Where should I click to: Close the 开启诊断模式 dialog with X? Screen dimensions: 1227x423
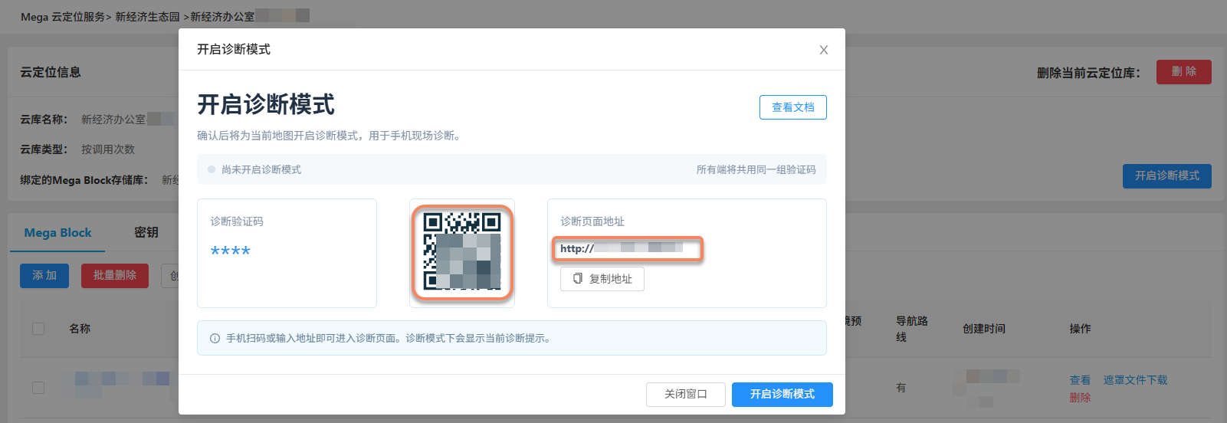[824, 50]
